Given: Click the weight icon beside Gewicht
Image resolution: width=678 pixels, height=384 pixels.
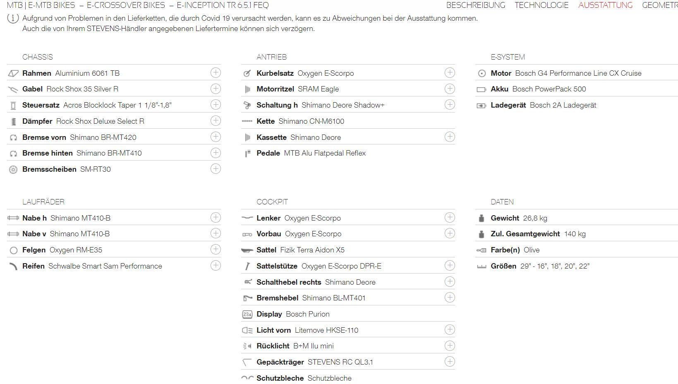Looking at the screenshot, I should point(481,218).
